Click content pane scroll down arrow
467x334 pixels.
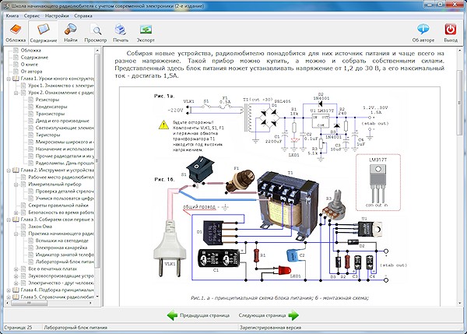tap(459, 303)
